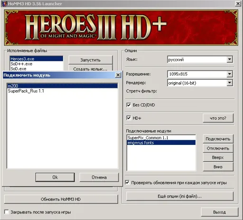Viewport: 243px width, 220px height.
Task: Toggle the HD+ checkbox
Action: click(x=129, y=118)
